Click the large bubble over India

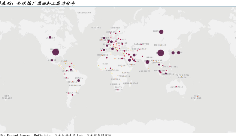tap(147, 62)
